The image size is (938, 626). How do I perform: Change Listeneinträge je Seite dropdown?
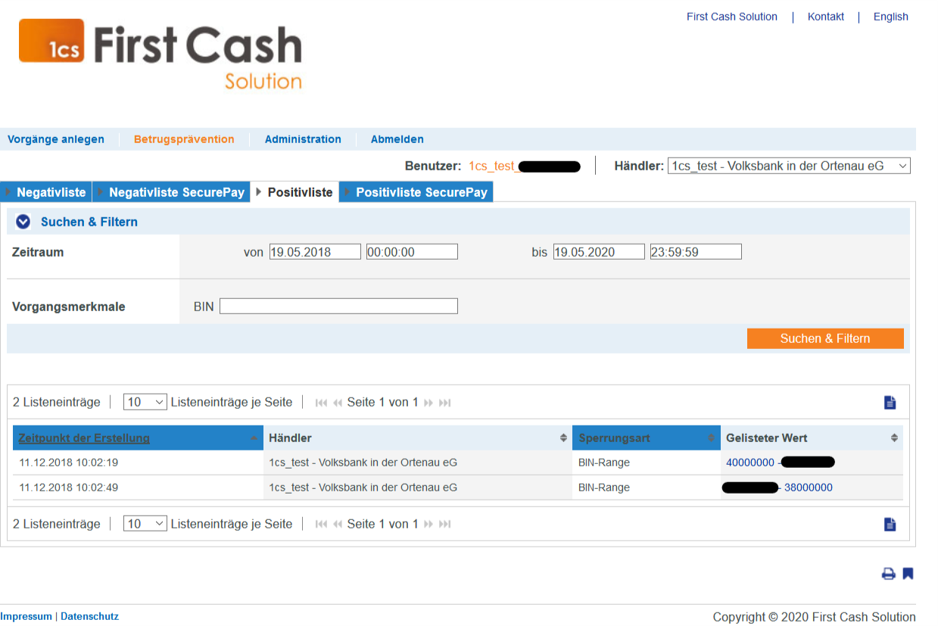point(145,402)
